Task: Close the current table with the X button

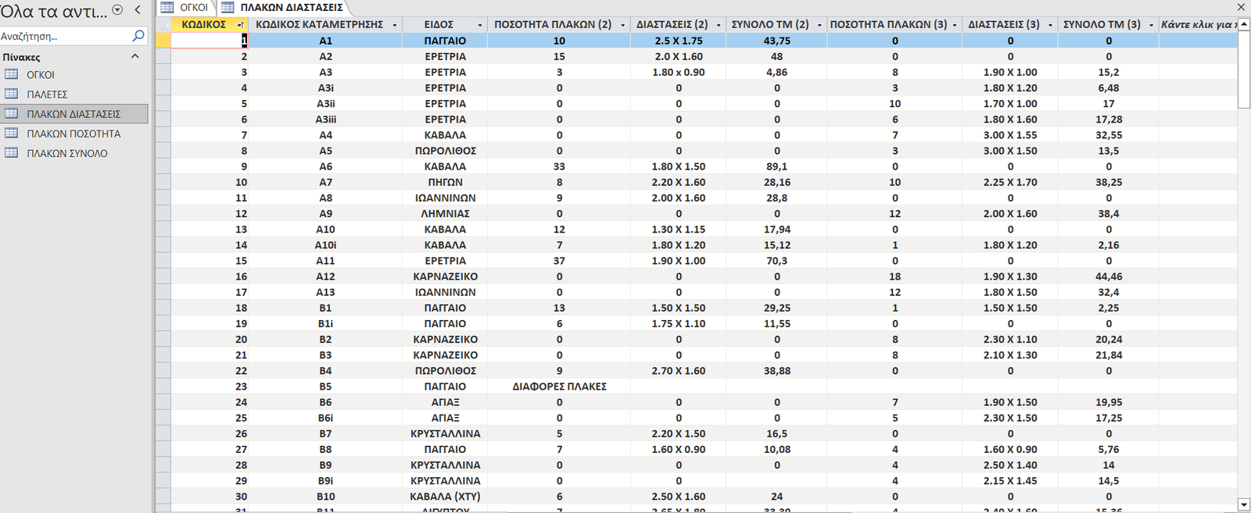Action: coord(1241,7)
